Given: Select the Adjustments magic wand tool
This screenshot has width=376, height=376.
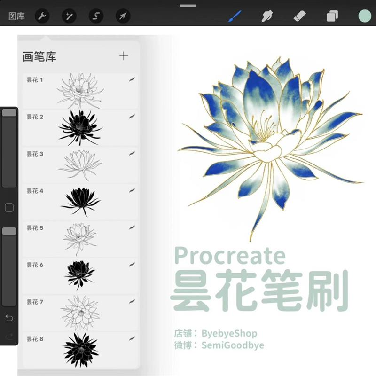Looking at the screenshot, I should (x=69, y=15).
